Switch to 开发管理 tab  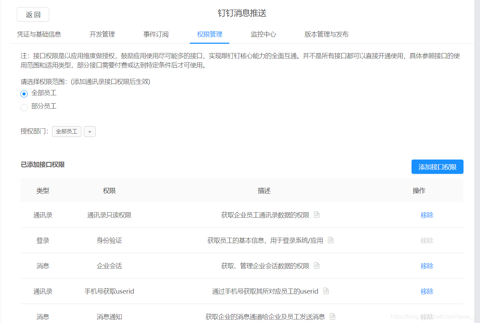pyautogui.click(x=102, y=34)
